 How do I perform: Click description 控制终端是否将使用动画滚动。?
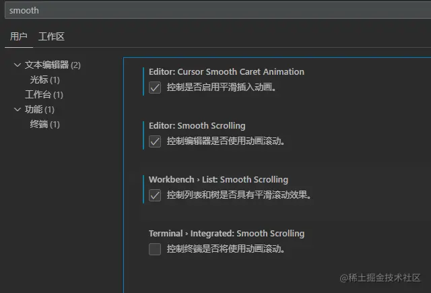point(226,249)
